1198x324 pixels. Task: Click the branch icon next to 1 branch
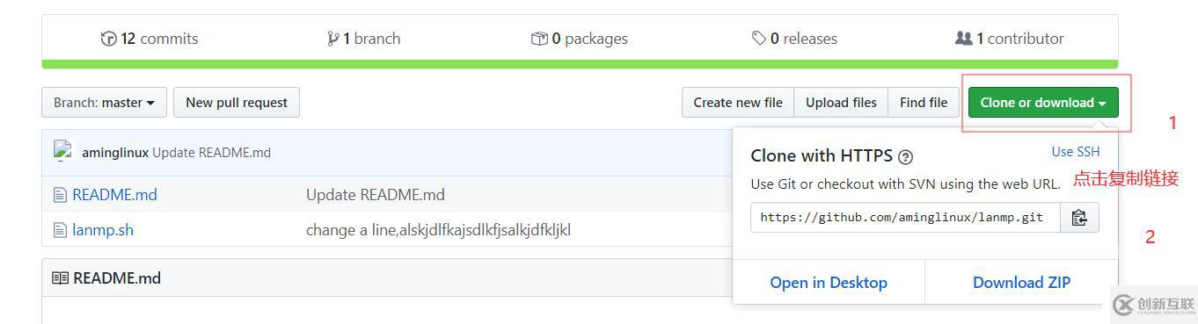click(x=333, y=39)
